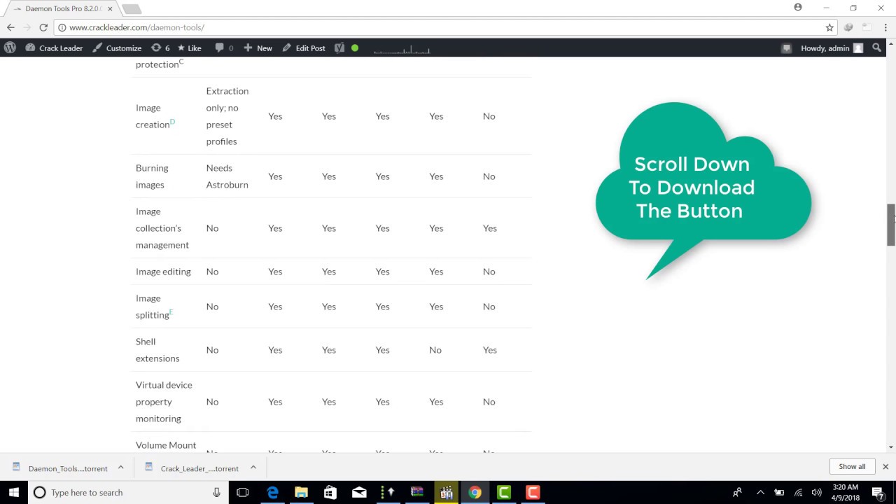Click the 'Shell extensions' row label
This screenshot has width=896, height=504.
click(157, 350)
